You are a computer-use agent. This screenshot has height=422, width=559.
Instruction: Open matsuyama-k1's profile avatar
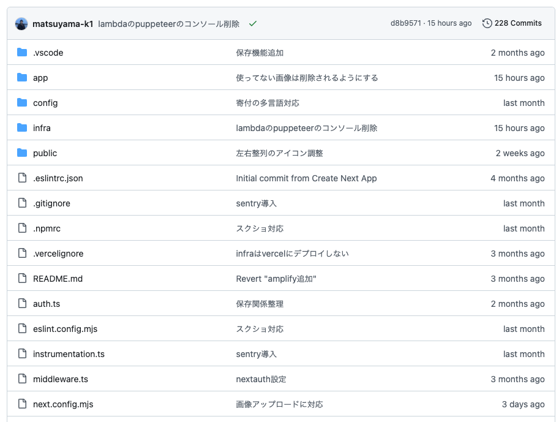click(23, 23)
